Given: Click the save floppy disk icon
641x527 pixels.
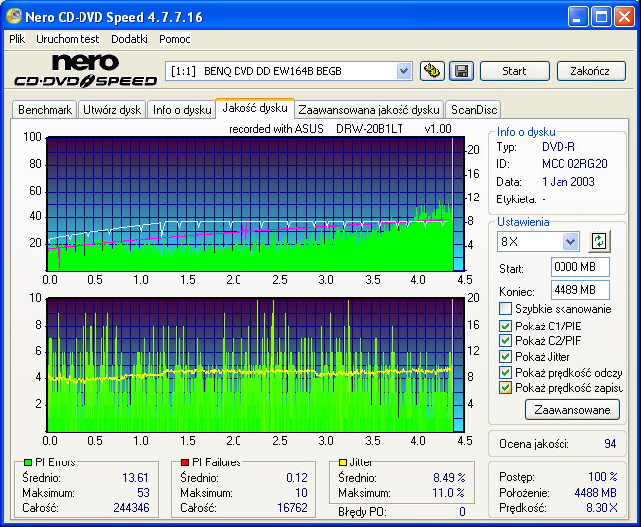Looking at the screenshot, I should pyautogui.click(x=461, y=71).
